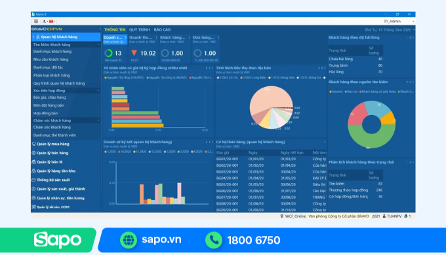The image size is (446, 255).
Task: Open the 01_Admin user dropdown
Action: [398, 22]
